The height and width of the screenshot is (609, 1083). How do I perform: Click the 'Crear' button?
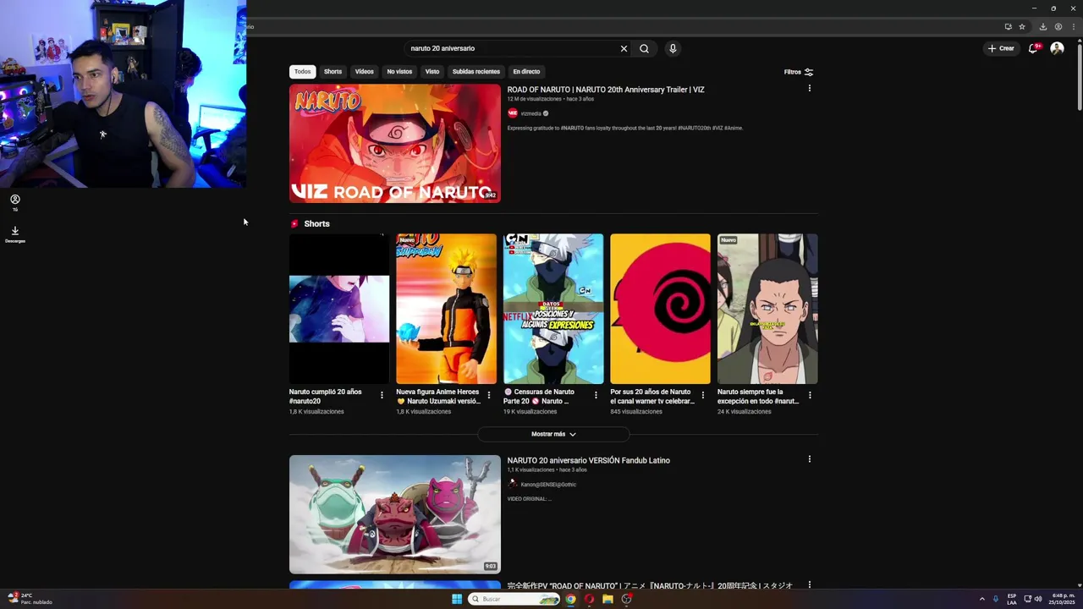[x=1000, y=48]
